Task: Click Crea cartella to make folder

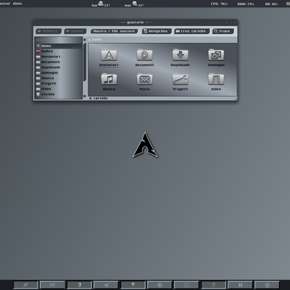Action: tap(191, 31)
